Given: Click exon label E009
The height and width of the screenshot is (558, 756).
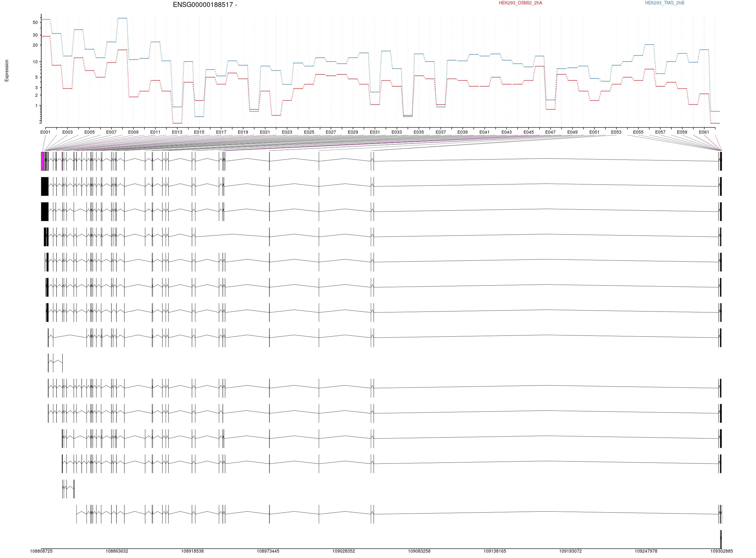Looking at the screenshot, I should pos(133,132).
